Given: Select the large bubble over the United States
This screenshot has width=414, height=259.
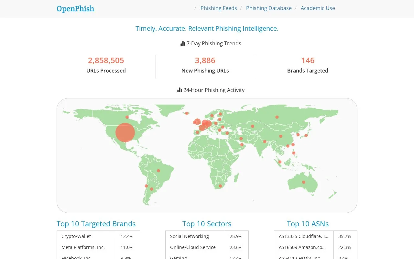Looking at the screenshot, I should point(125,132).
